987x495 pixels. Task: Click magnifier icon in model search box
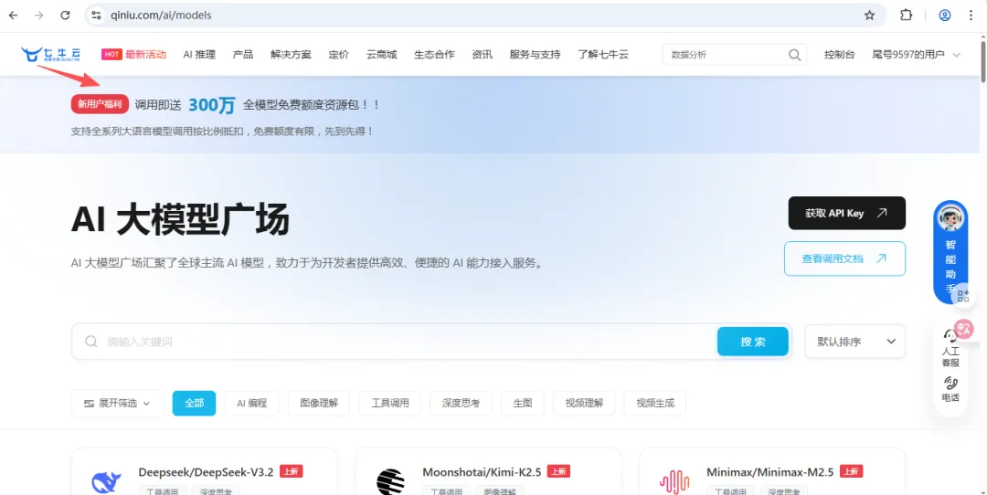tap(91, 342)
